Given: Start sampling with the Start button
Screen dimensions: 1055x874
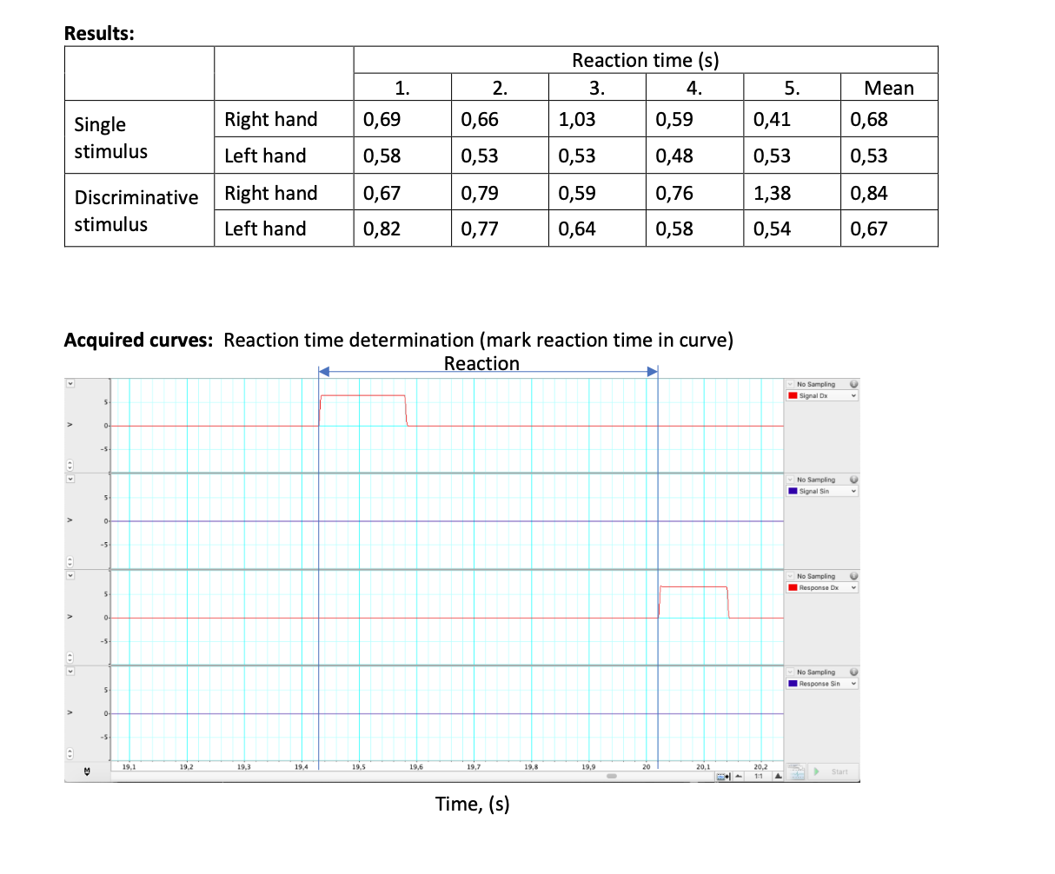Looking at the screenshot, I should point(832,771).
